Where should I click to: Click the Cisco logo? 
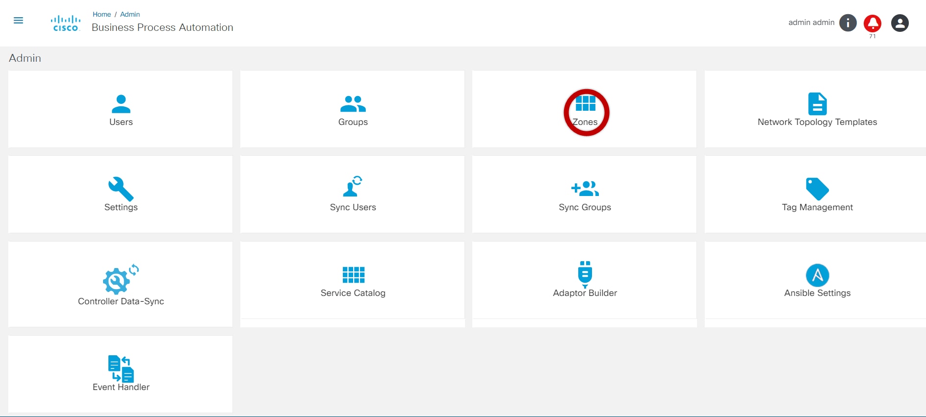pyautogui.click(x=66, y=23)
